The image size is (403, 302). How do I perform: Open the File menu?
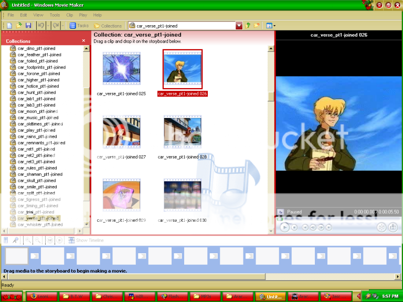click(11, 15)
